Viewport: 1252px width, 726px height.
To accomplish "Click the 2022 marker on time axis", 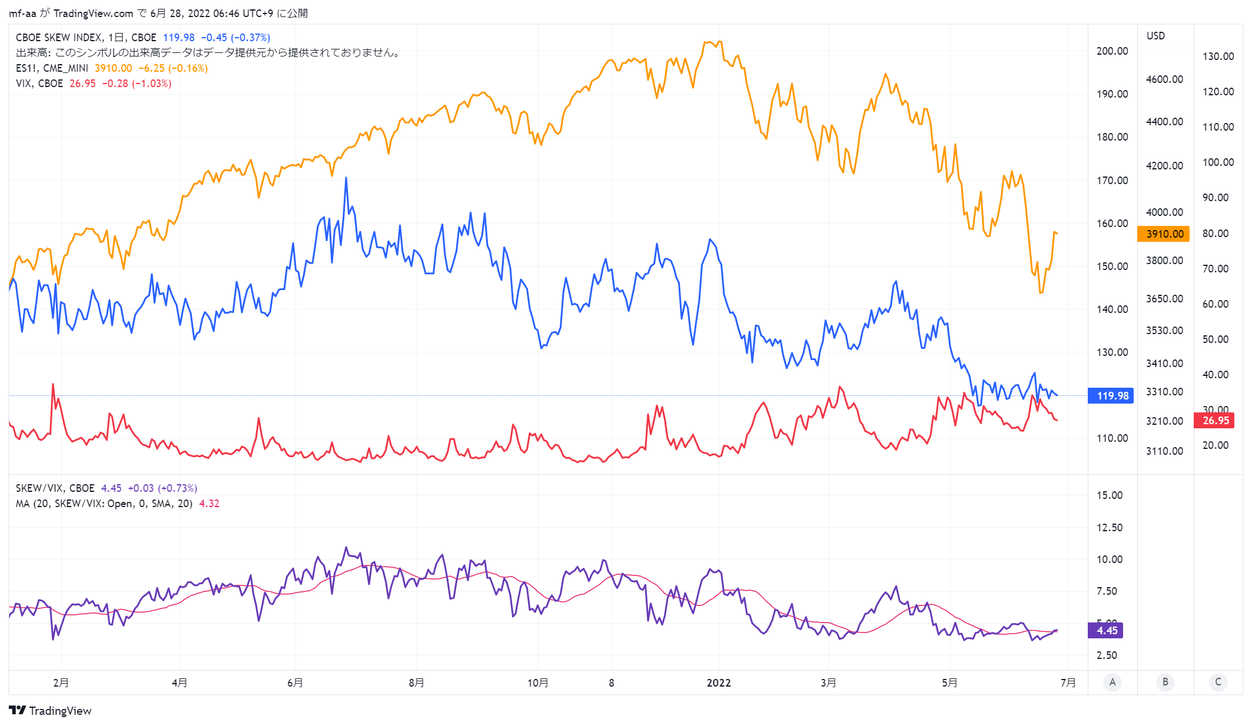I will [718, 682].
